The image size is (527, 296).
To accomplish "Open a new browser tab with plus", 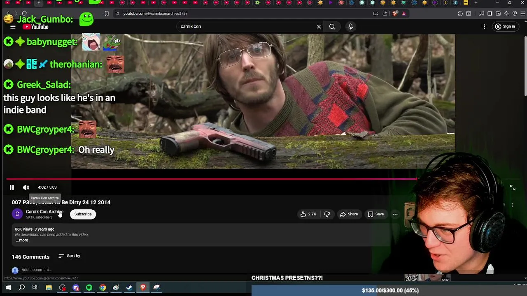I will 476,2.
